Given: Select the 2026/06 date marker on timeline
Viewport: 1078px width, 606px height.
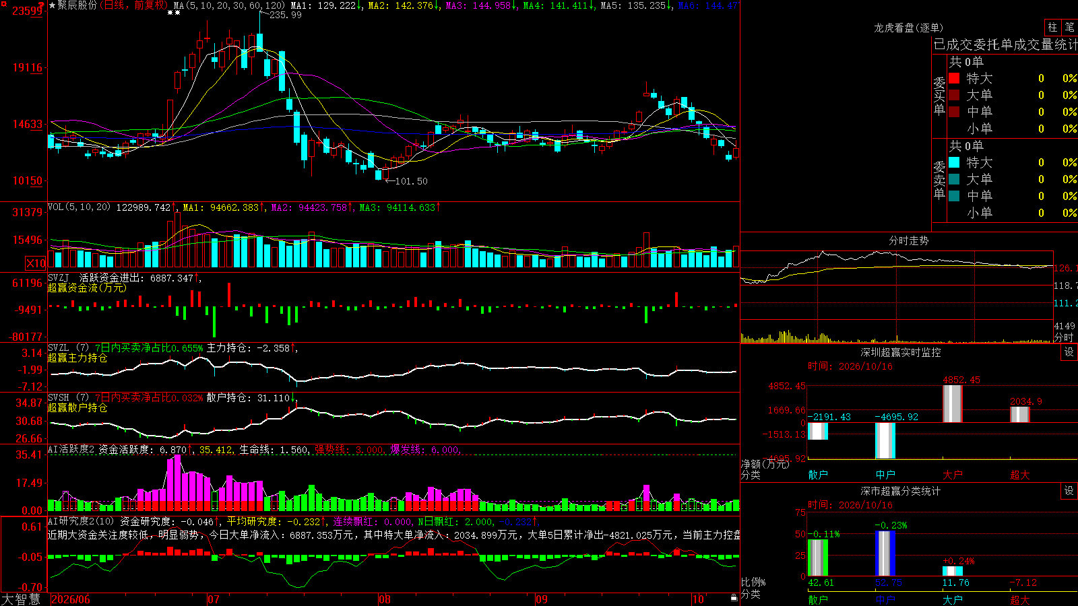Looking at the screenshot, I should 71,599.
